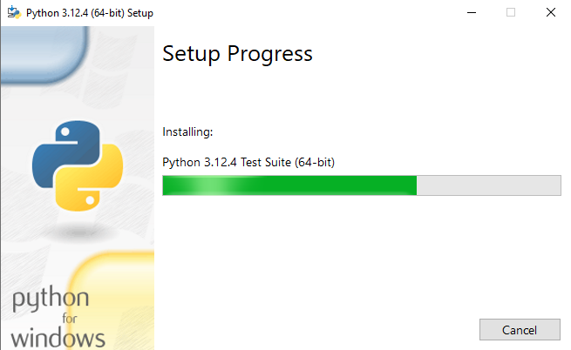Click the Cancel button
Screen dimensions: 571x350
[x=520, y=330]
